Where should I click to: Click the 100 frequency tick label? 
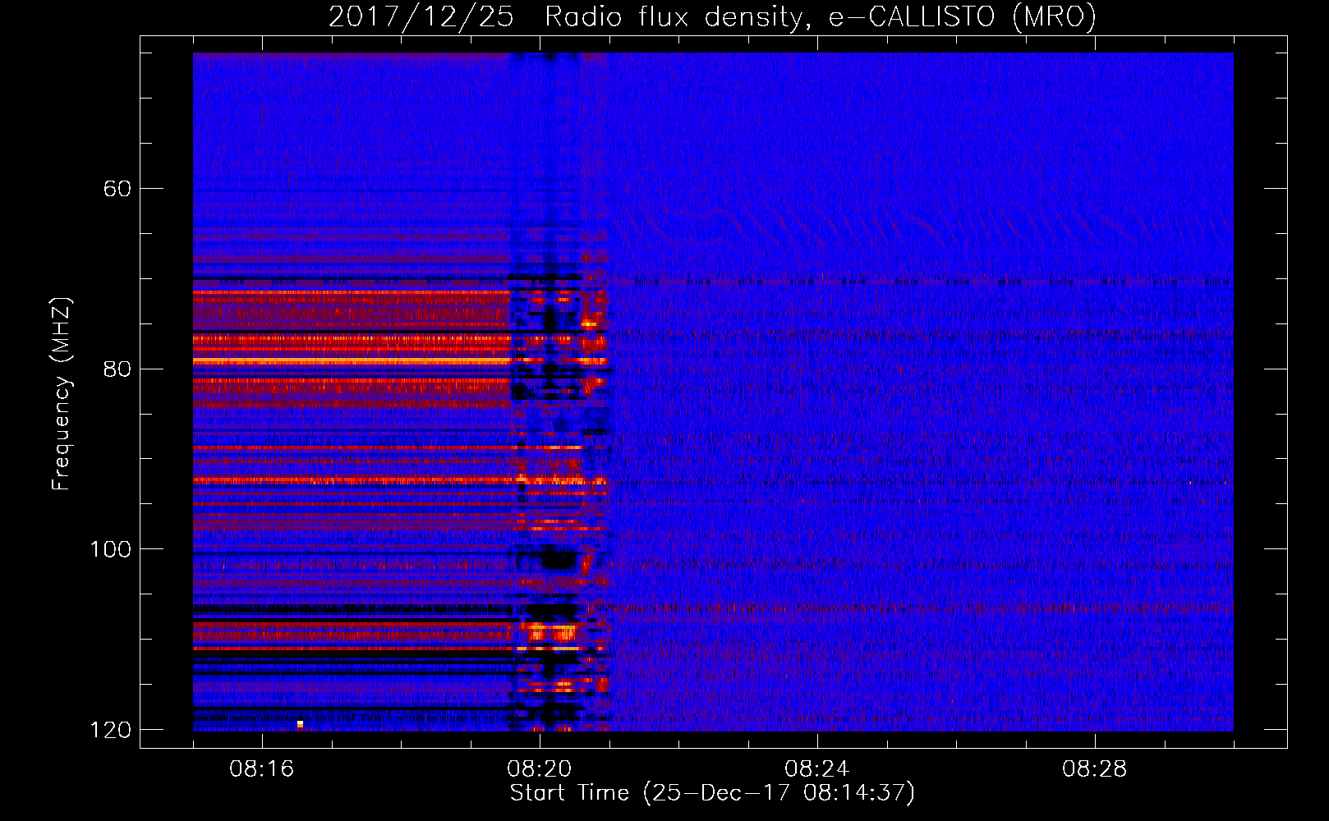(109, 548)
